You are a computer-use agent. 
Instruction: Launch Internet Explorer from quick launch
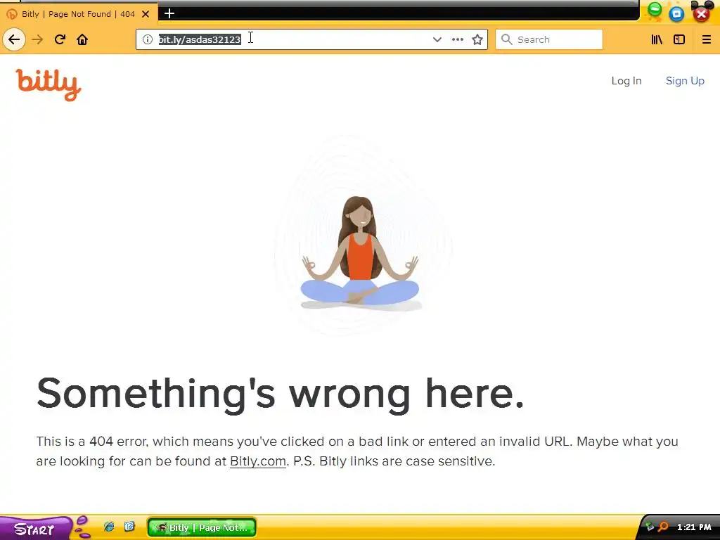pyautogui.click(x=109, y=527)
